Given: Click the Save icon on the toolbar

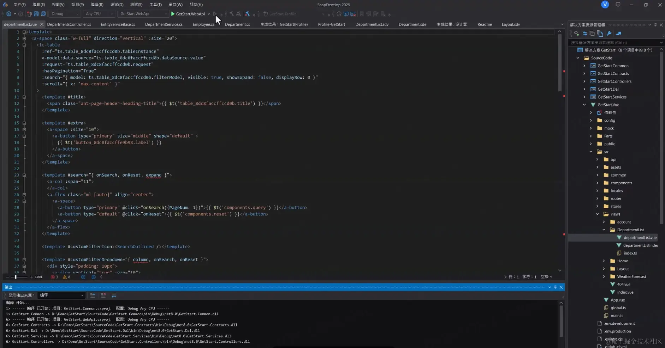Looking at the screenshot, I should pyautogui.click(x=36, y=14).
